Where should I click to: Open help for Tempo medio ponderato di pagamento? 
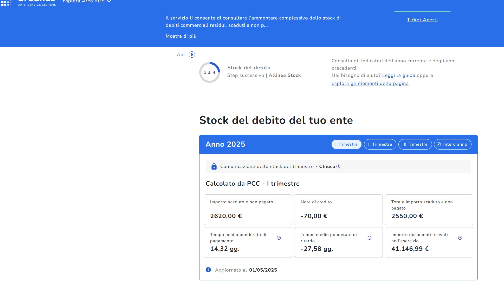click(x=279, y=238)
